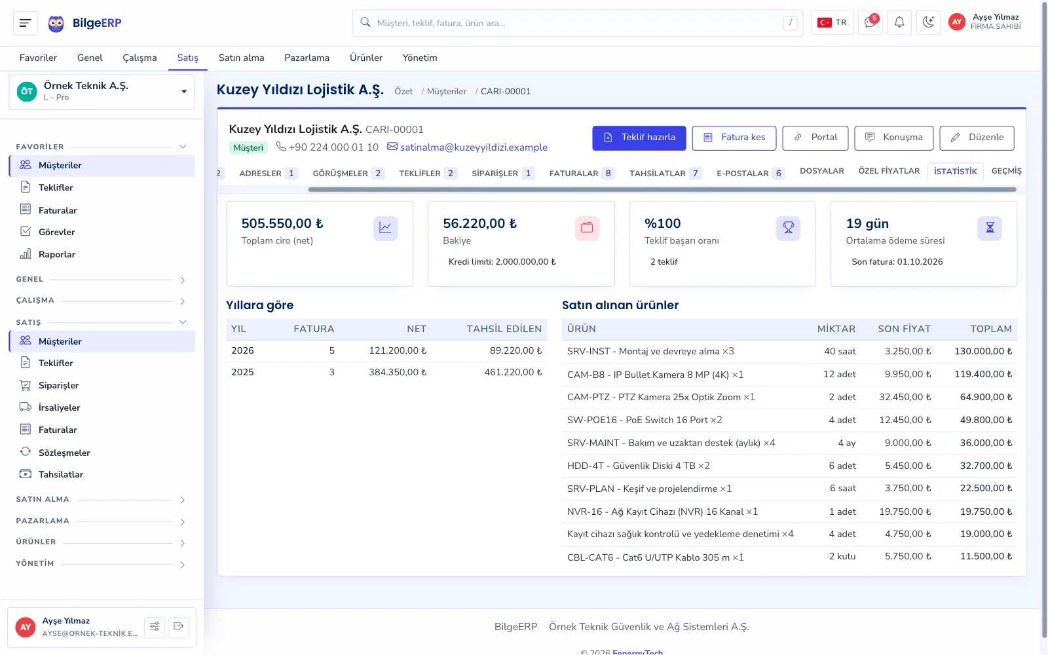Open the notifications bell
Screen dimensions: 1048x655
click(899, 23)
